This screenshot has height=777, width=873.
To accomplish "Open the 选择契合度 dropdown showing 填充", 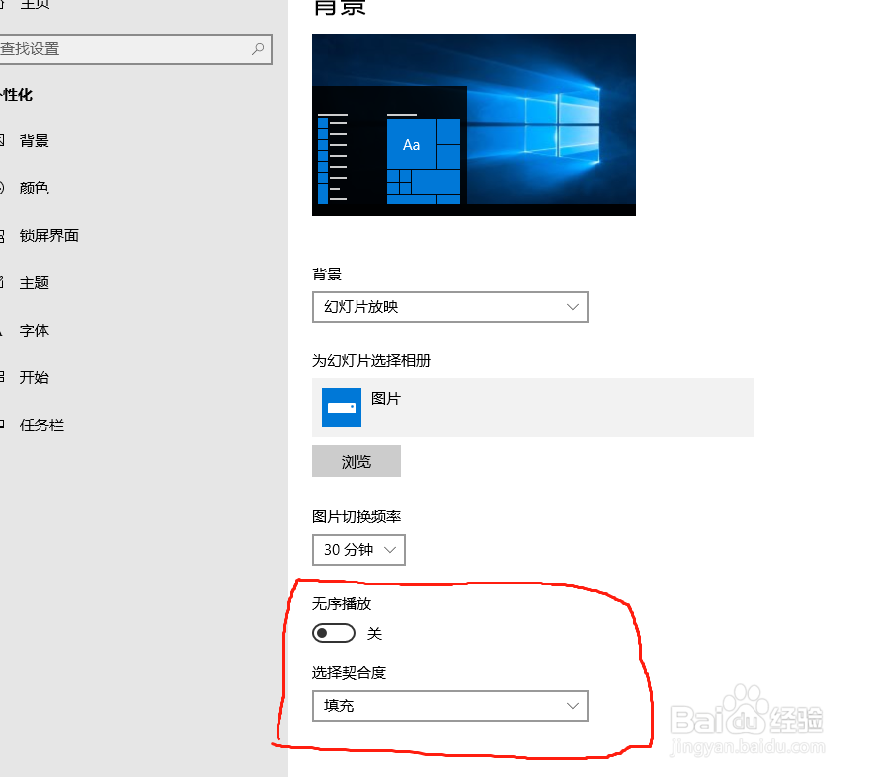I will click(449, 706).
